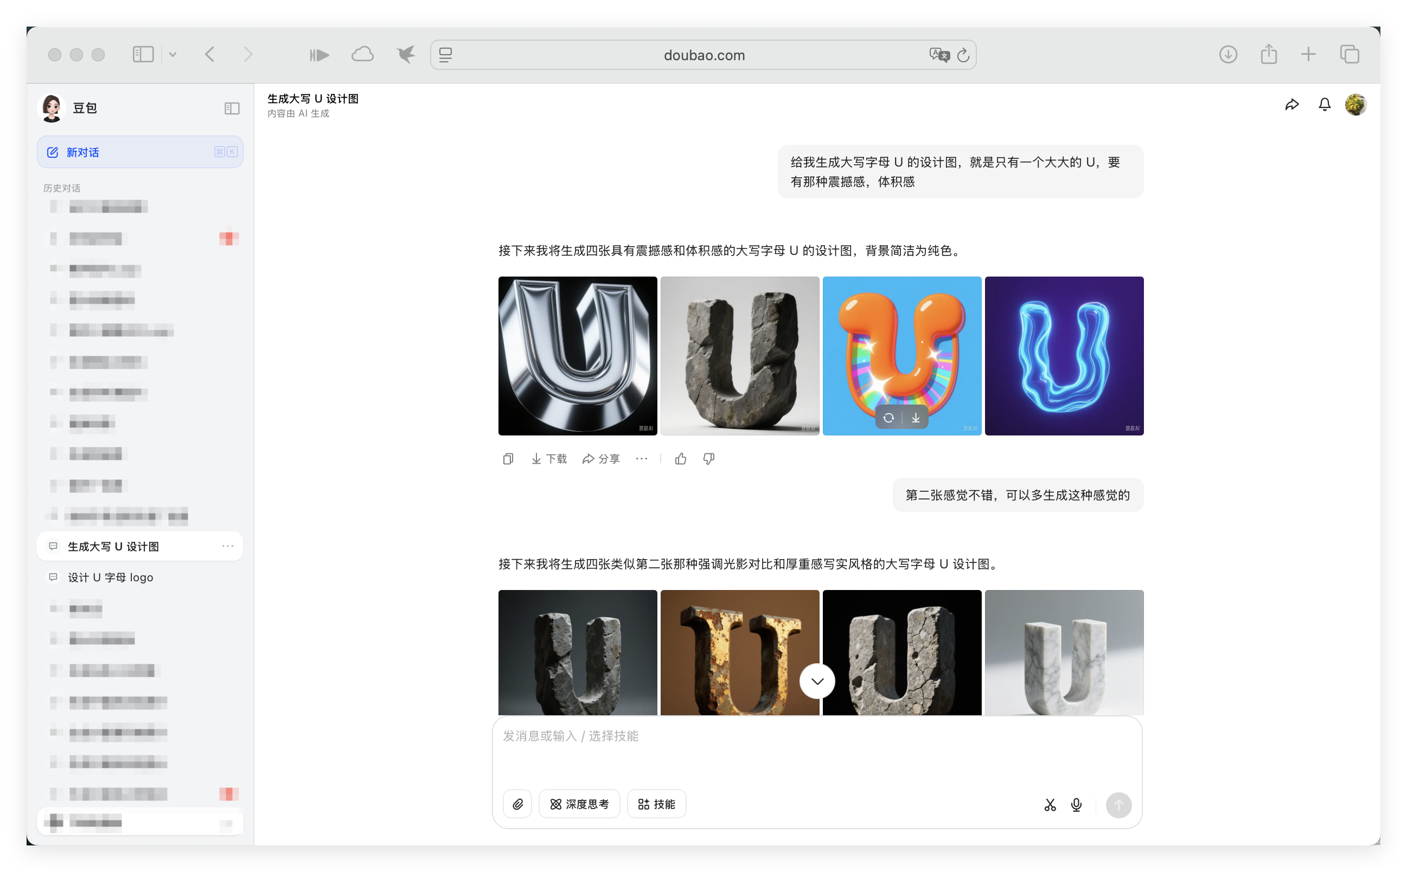Open the share conversation icon at top right
Screen dimensions: 1407x872
(x=1292, y=104)
